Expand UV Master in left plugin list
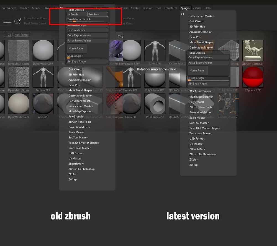This screenshot has height=246, width=277. click(x=75, y=158)
